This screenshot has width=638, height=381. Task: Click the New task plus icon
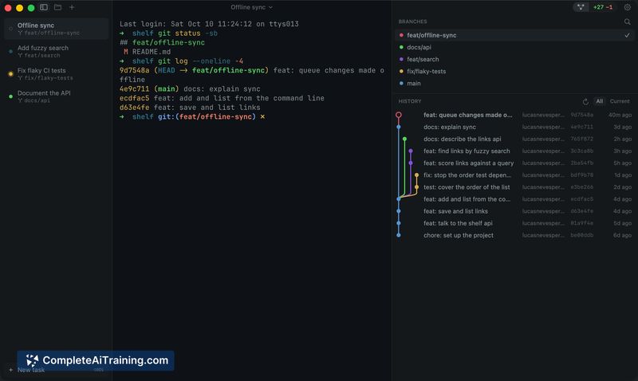click(10, 370)
